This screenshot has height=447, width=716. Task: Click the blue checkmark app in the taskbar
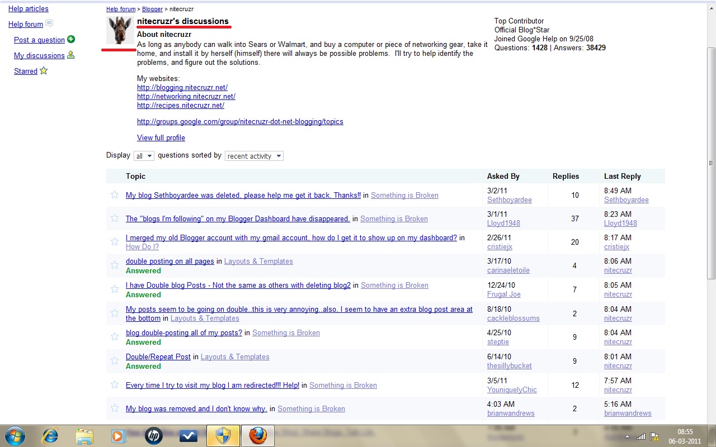pos(188,435)
